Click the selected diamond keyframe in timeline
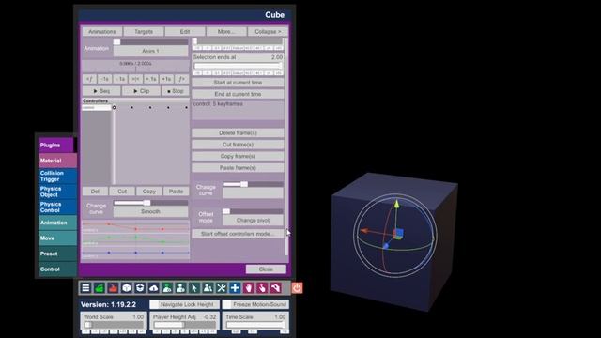This screenshot has width=601, height=338. pos(114,108)
